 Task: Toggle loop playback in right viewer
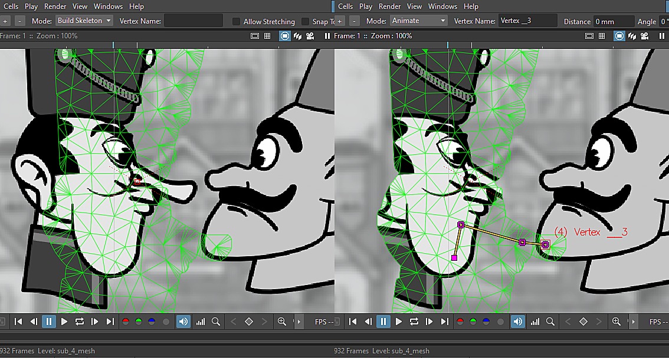(414, 322)
